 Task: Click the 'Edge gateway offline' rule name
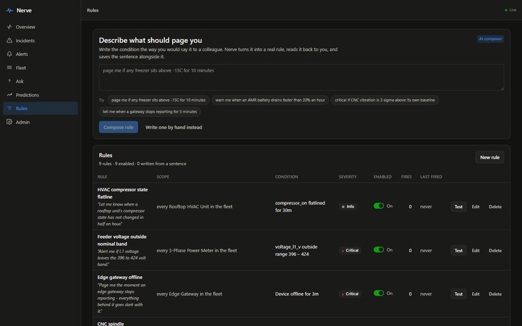coord(120,277)
